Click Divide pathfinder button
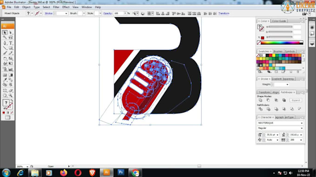The image size is (316, 177). tap(260, 109)
